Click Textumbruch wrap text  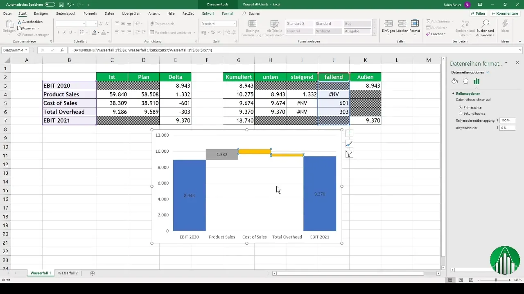(162, 24)
